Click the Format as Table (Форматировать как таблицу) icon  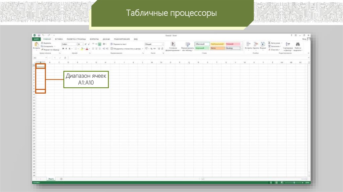(x=188, y=44)
